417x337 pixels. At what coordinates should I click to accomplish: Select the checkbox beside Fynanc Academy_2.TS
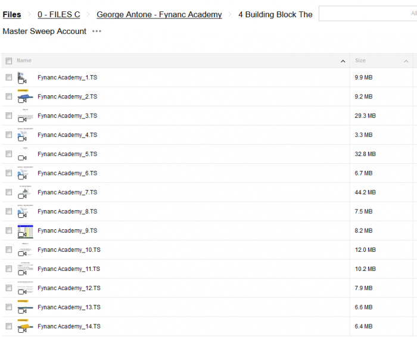click(9, 96)
